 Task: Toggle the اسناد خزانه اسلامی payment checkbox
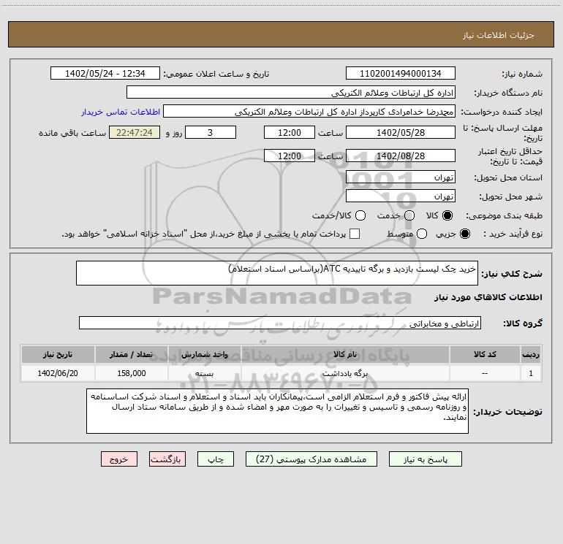(x=355, y=234)
